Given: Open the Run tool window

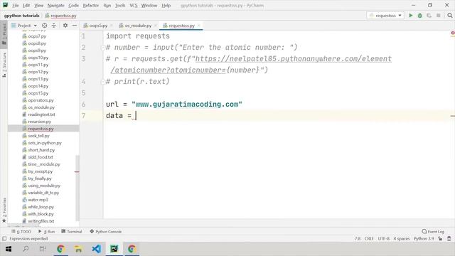Looking at the screenshot, I should (46, 232).
